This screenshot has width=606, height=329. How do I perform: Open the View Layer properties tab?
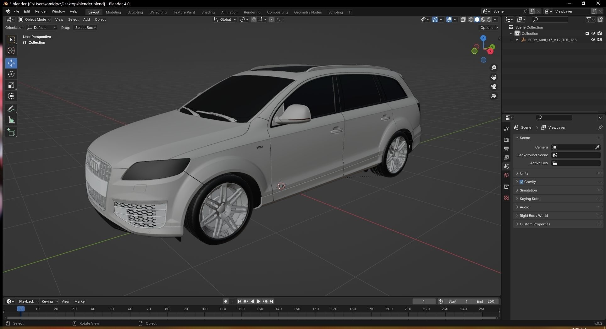tap(506, 157)
